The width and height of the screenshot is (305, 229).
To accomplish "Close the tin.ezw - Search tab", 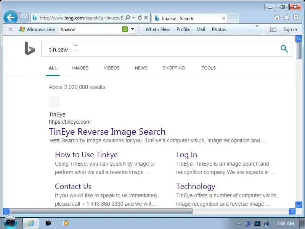I will (x=224, y=18).
